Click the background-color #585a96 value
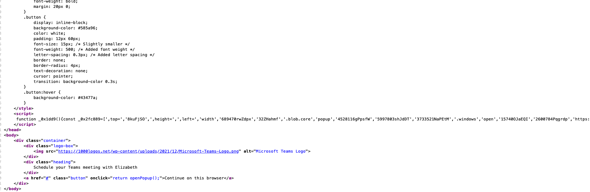This screenshot has height=192, width=590. coord(88,28)
